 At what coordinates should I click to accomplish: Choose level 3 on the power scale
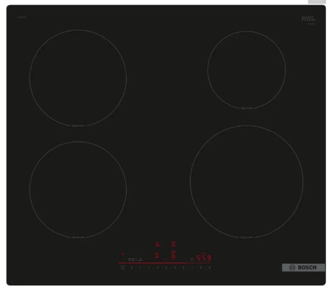coord(157,268)
